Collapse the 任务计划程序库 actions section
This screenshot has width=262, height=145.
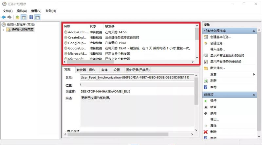coord(254,31)
